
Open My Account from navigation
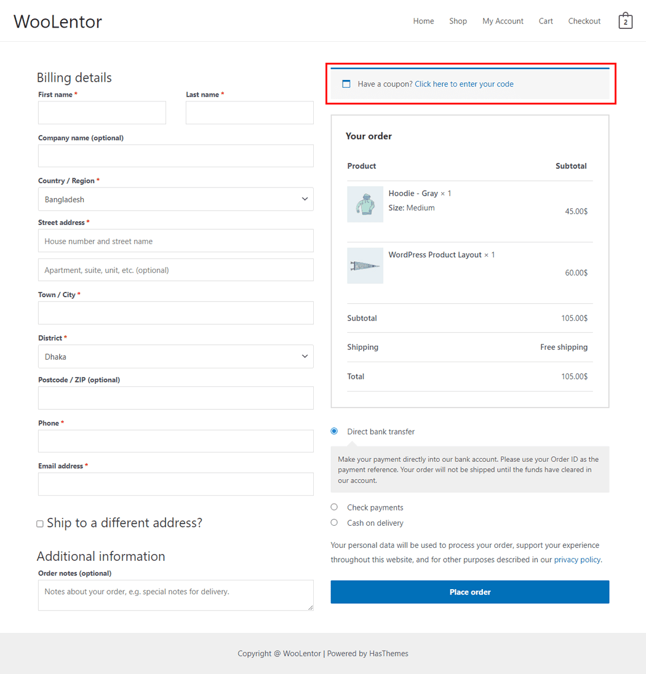[x=503, y=21]
